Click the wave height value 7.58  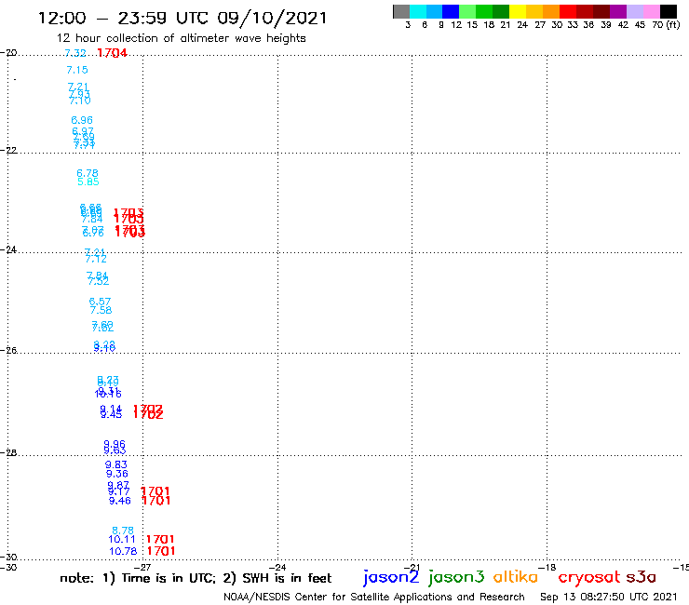[101, 310]
